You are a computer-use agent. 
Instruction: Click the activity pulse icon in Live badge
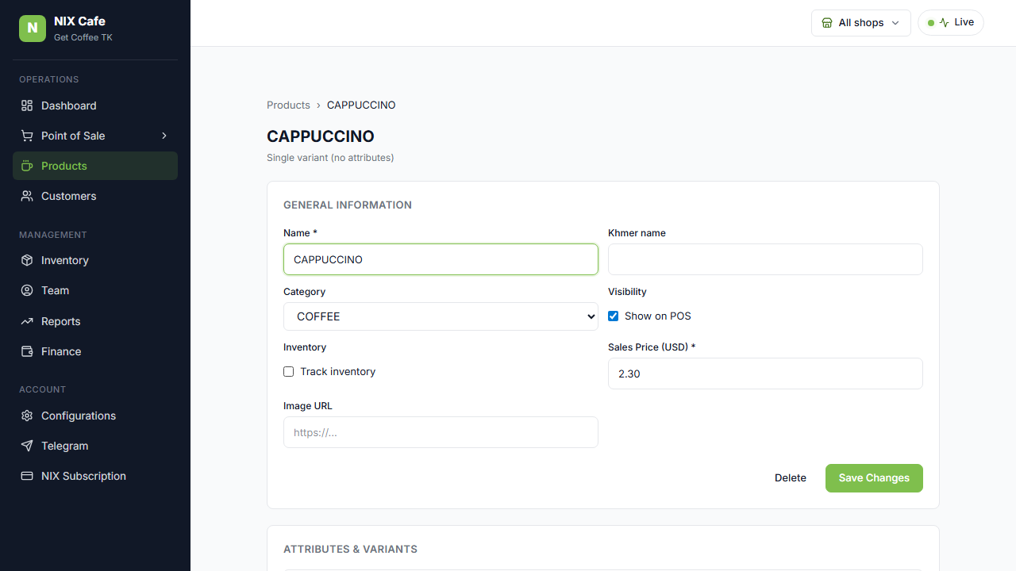pyautogui.click(x=944, y=22)
